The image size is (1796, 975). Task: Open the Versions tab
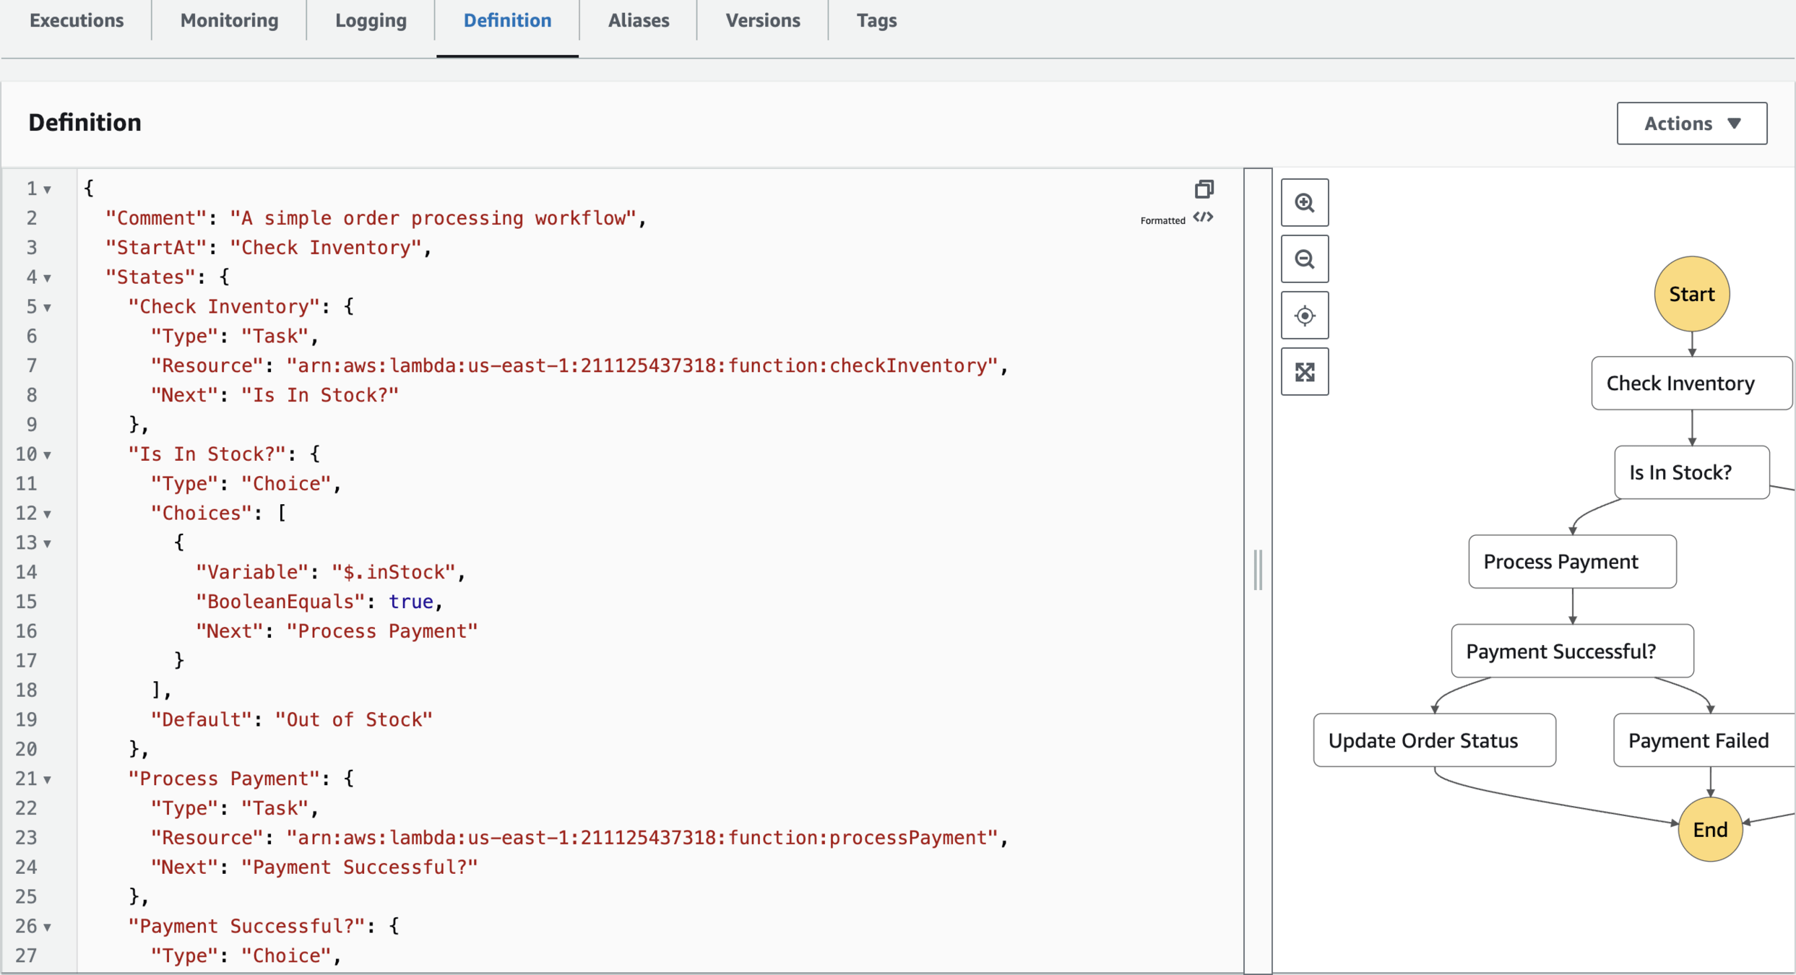762,21
